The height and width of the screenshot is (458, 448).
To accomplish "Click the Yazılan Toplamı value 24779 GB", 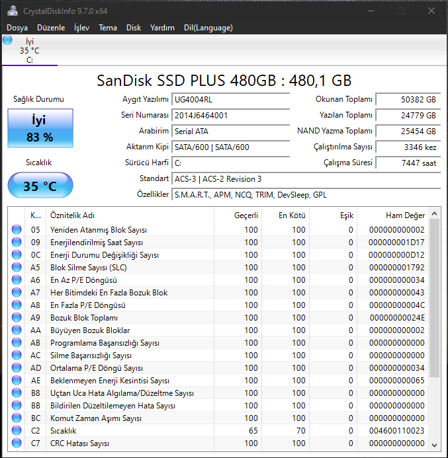I will (408, 116).
